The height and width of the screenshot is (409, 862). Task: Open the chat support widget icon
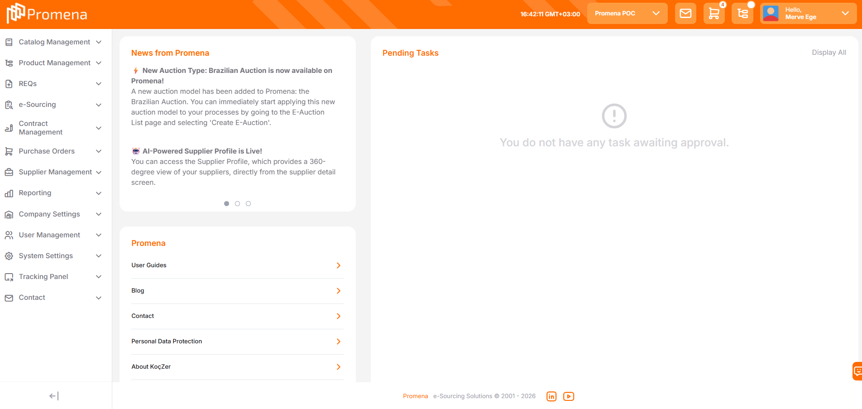[x=857, y=371]
